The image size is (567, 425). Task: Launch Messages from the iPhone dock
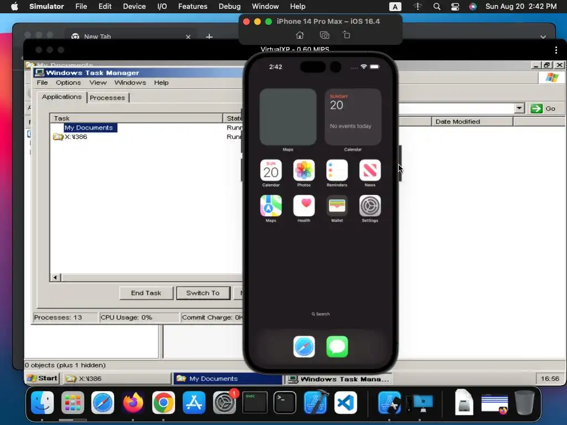point(337,346)
